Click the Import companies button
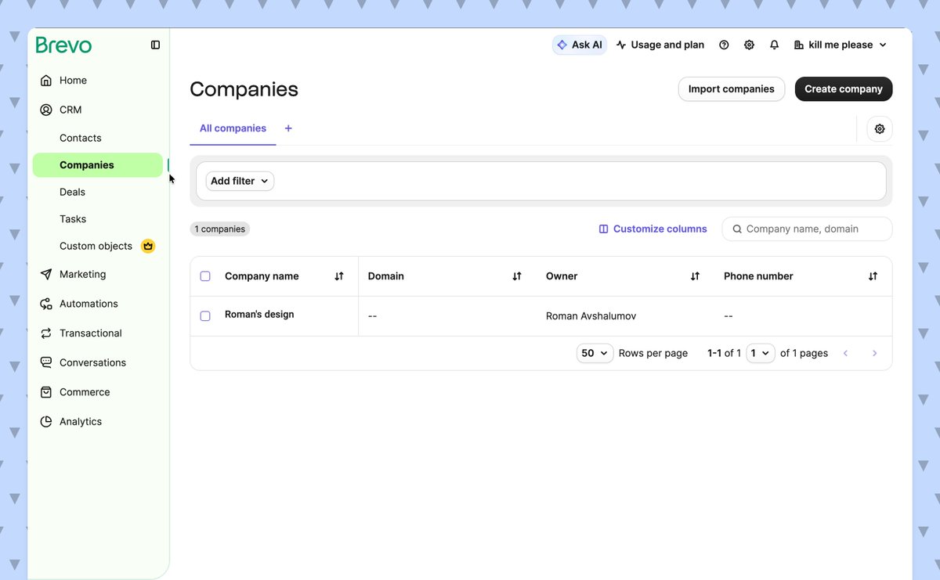Screen dimensions: 940x580 [732, 89]
